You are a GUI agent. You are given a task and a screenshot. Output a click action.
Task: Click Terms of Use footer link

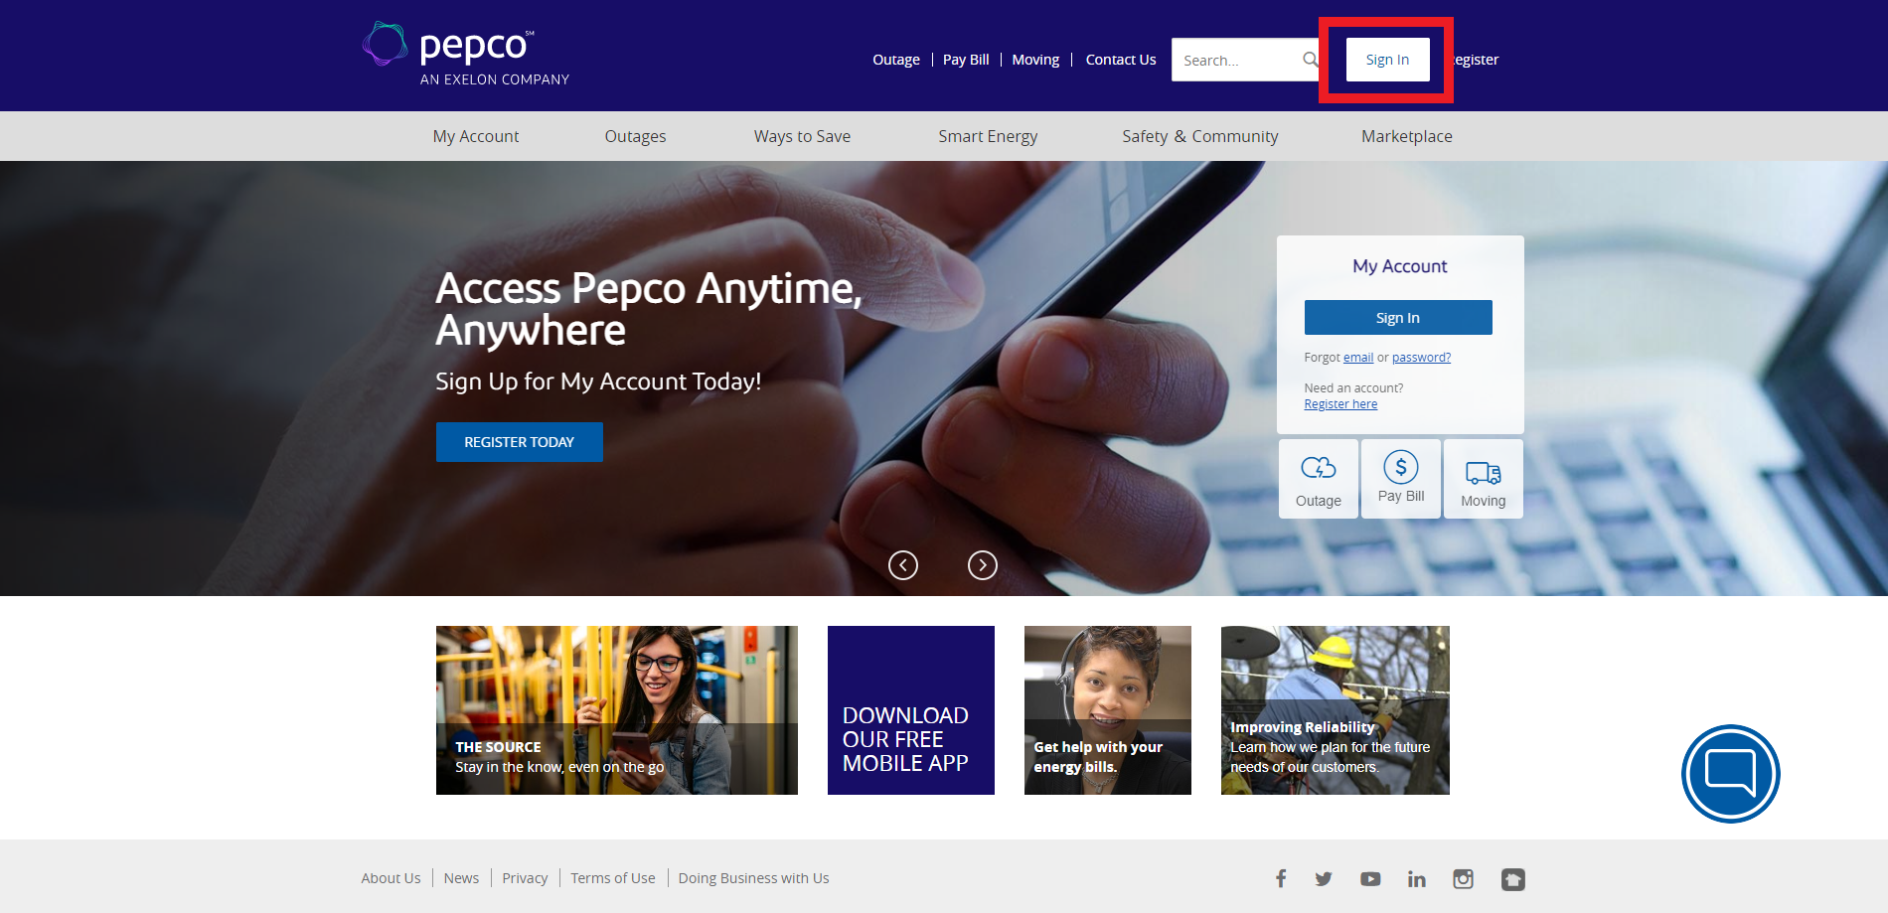point(613,878)
